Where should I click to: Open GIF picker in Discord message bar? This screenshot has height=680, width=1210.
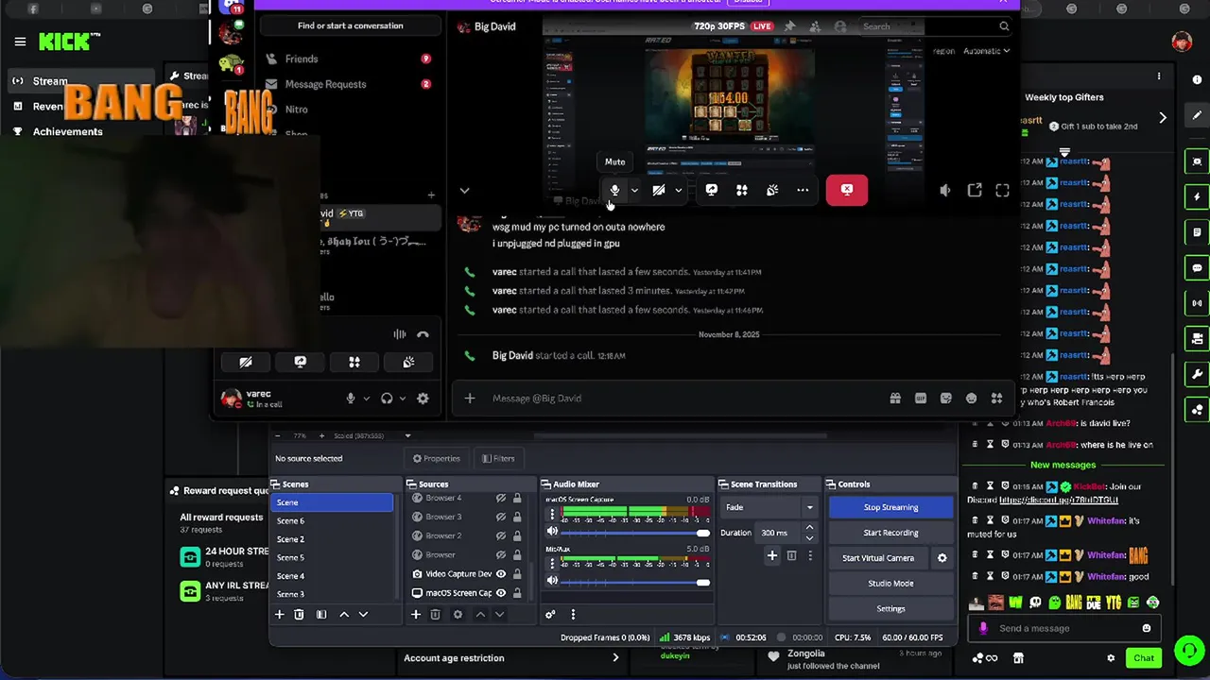(x=921, y=399)
